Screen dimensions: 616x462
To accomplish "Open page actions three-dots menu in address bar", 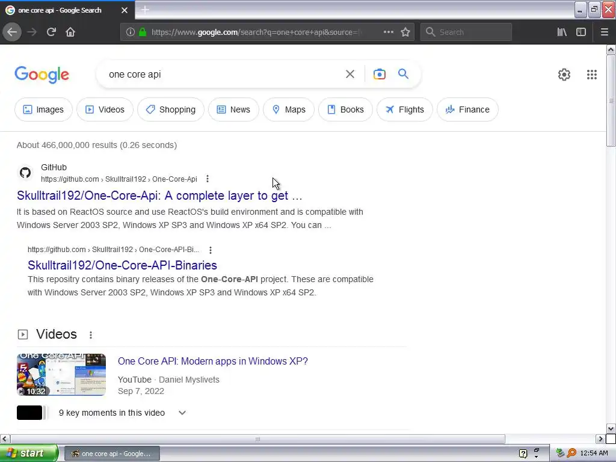I will (x=388, y=32).
